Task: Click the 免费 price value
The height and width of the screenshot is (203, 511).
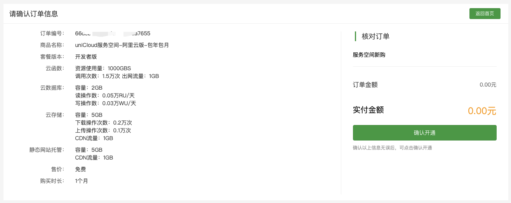Action: coord(80,169)
